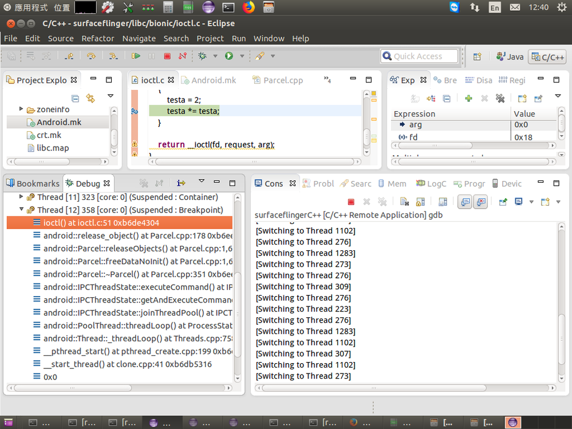The width and height of the screenshot is (572, 429).
Task: Click Display Selected Console monitor icon
Action: [519, 202]
